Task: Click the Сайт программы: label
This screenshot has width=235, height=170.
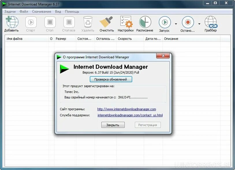Action: coord(72,109)
